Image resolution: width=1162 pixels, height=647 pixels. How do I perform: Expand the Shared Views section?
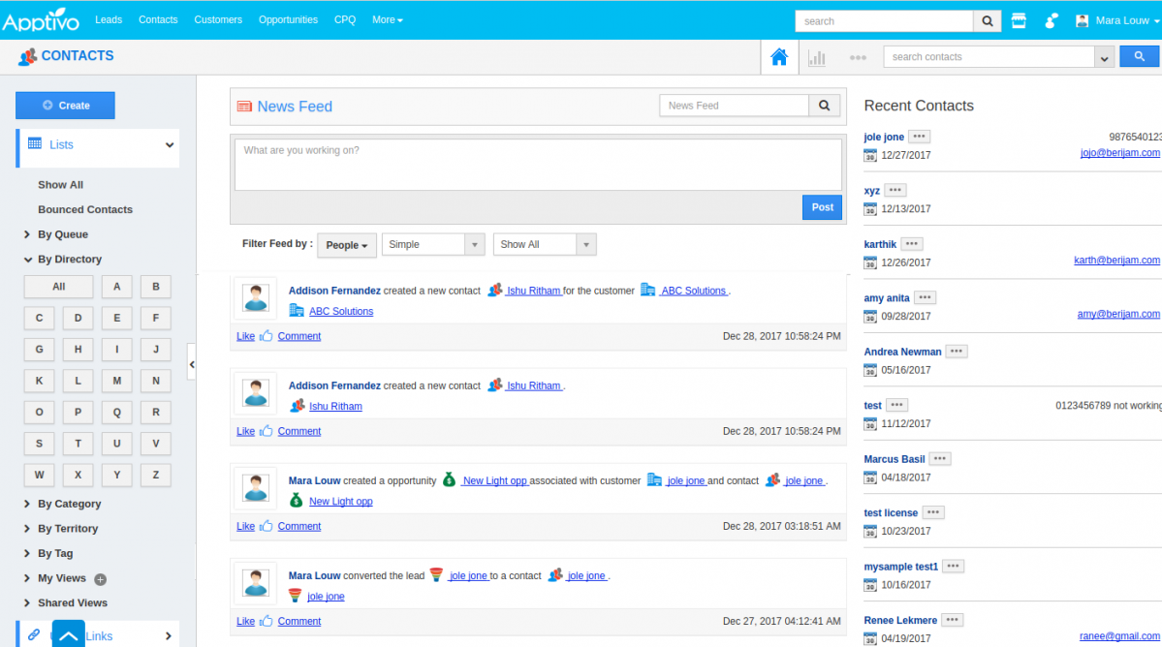coord(27,603)
